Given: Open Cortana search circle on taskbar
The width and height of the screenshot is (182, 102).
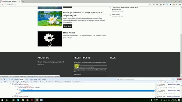Looking at the screenshot, I should [7, 100].
